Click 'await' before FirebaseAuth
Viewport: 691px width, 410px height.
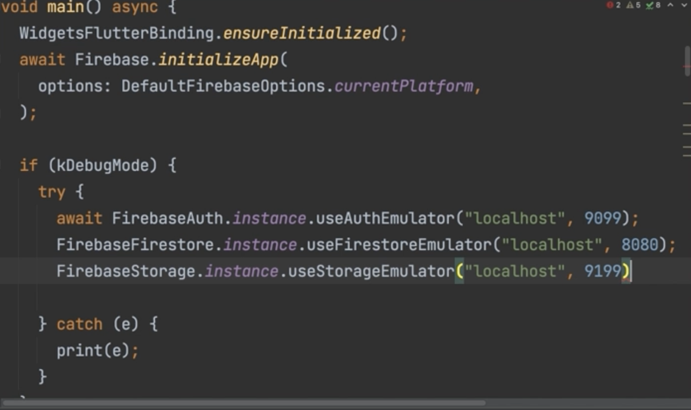pos(79,219)
